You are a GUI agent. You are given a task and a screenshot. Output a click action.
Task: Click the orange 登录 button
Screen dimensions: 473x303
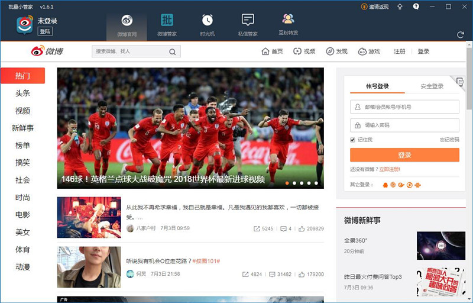(404, 155)
